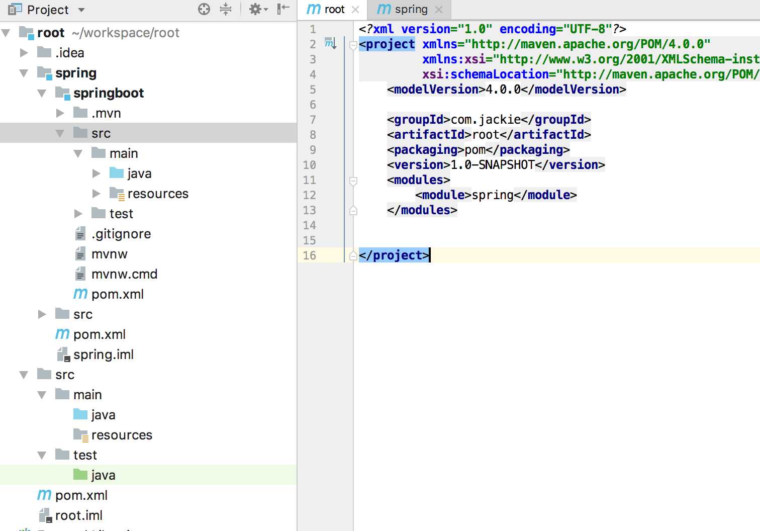The image size is (760, 531).
Task: Collapse the selected src folder in springboot
Action: point(60,133)
